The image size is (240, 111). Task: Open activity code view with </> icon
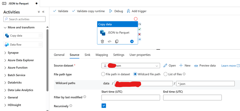coord(109,42)
